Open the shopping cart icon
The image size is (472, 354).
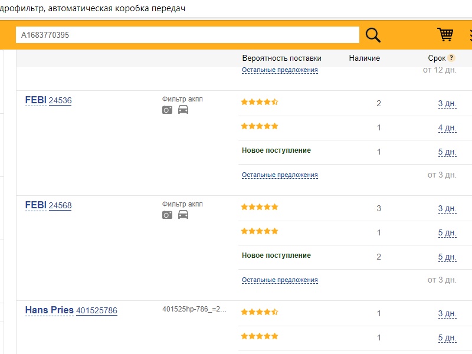click(x=445, y=35)
